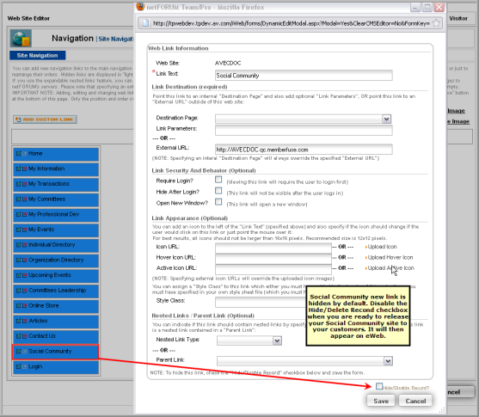Delete the My Events link
Screen dimensions: 479x417
(x=24, y=230)
